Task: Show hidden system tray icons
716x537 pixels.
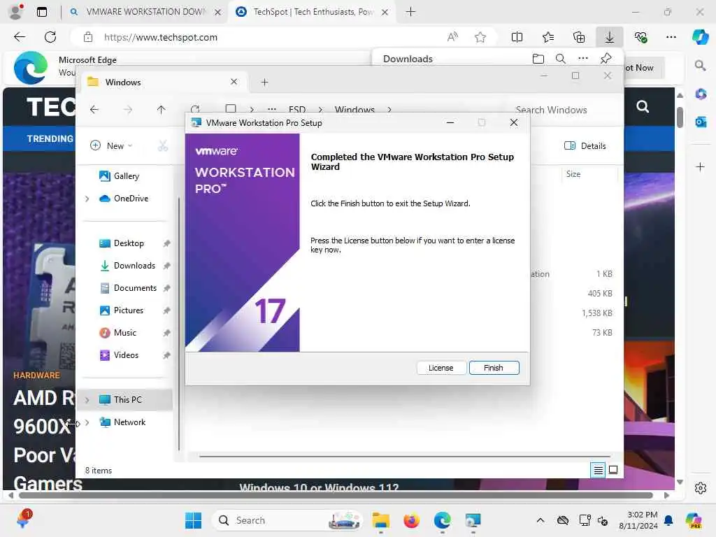Action: point(540,520)
